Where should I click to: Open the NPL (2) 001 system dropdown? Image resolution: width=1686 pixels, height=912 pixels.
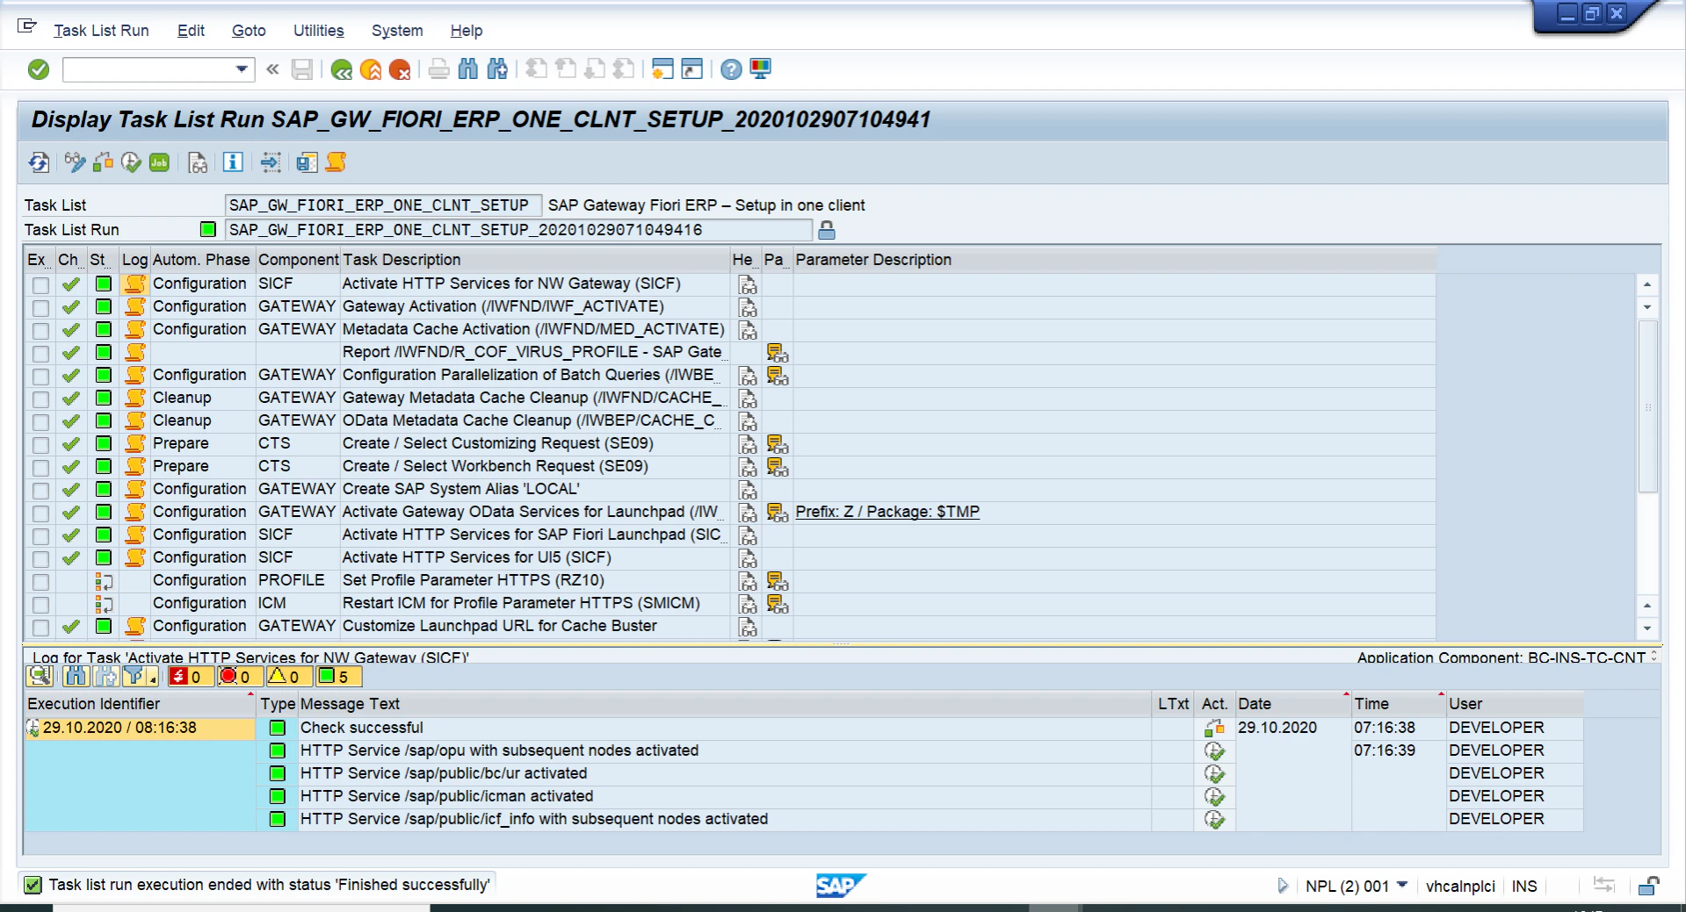(1402, 885)
